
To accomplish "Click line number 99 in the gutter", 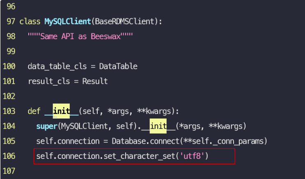I will pyautogui.click(x=11, y=51).
